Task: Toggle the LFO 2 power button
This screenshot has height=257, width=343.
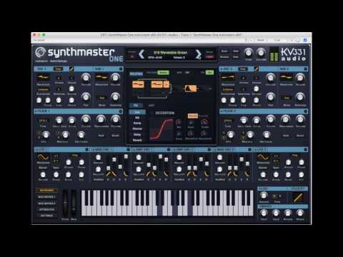Action: [306, 149]
